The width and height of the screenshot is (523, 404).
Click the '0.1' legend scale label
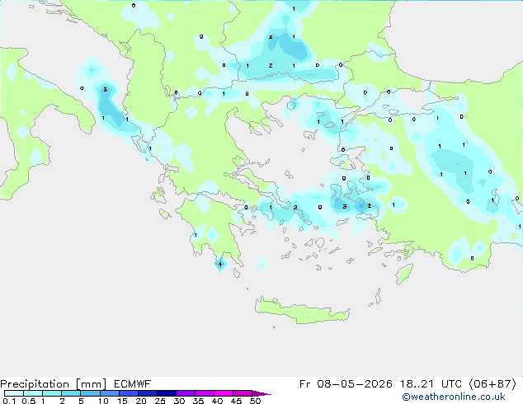[x=9, y=401]
